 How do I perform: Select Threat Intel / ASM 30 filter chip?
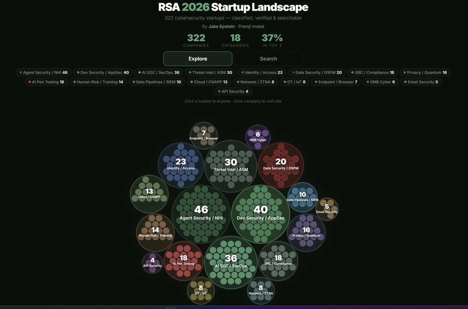pyautogui.click(x=210, y=72)
